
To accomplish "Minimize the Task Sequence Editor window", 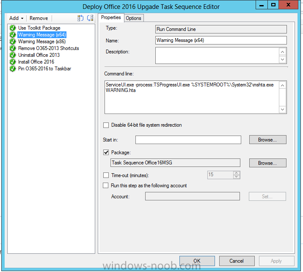I will coord(262,5).
